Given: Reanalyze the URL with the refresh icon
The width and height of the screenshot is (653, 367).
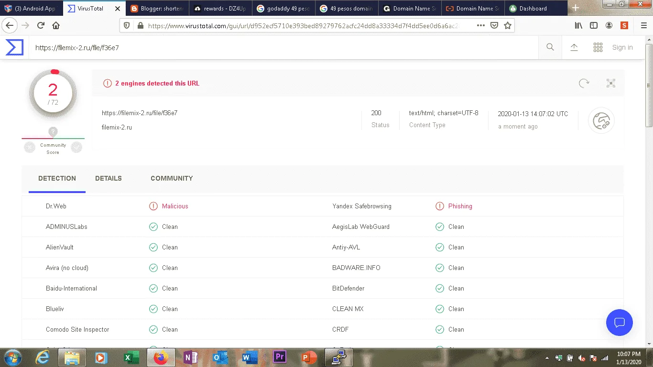Looking at the screenshot, I should tap(584, 83).
